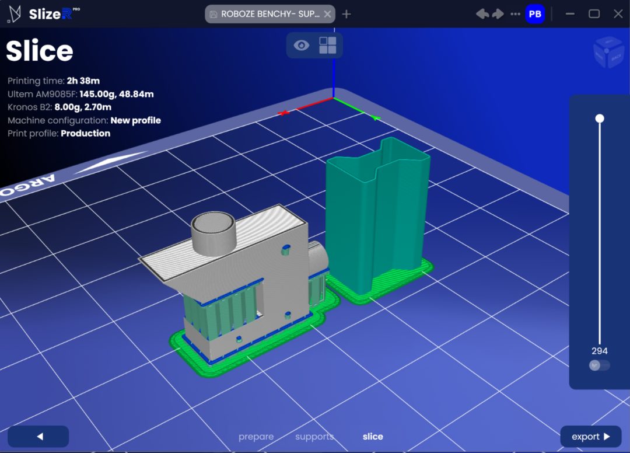
Task: Click the undo arrow in the title bar
Action: click(x=482, y=13)
